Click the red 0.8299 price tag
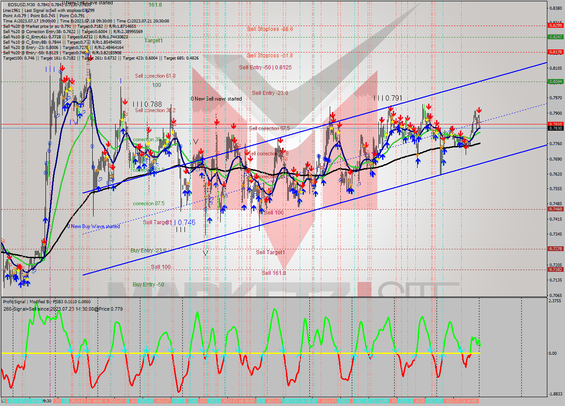The width and height of the screenshot is (565, 406). (555, 25)
